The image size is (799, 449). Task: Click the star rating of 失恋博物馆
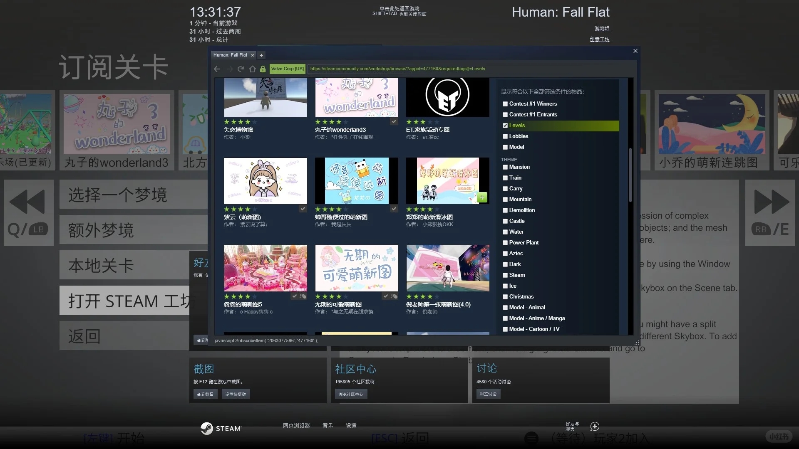[240, 122]
